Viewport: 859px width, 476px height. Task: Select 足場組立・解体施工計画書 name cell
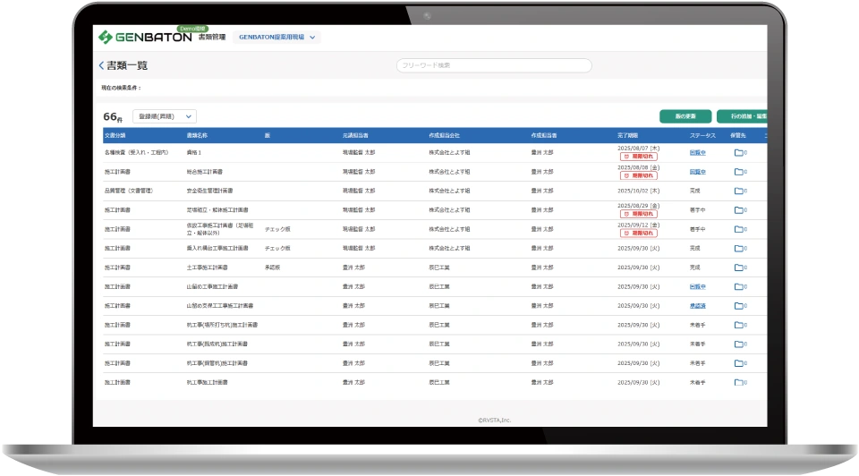pos(217,210)
